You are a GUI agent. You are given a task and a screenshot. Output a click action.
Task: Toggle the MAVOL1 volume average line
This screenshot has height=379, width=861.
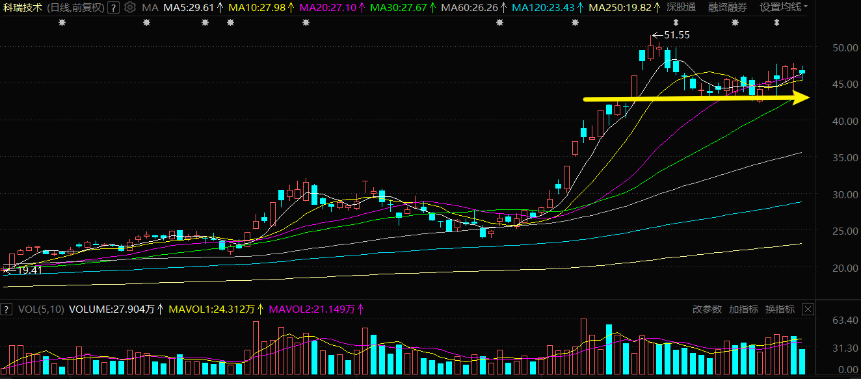coord(212,309)
